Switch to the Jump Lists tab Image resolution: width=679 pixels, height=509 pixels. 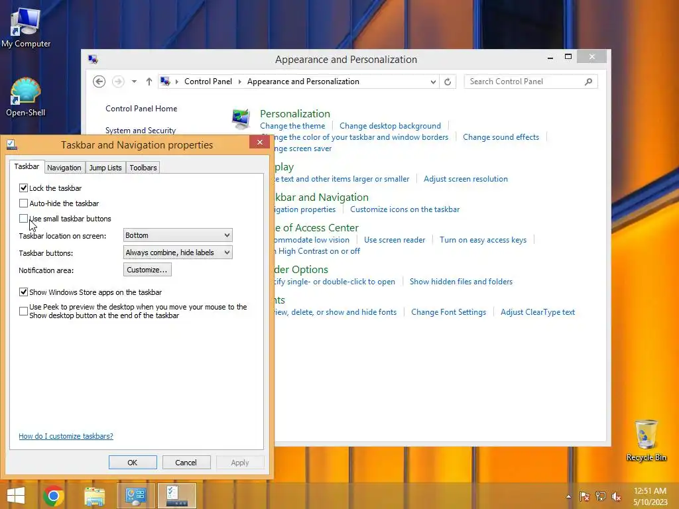point(105,168)
